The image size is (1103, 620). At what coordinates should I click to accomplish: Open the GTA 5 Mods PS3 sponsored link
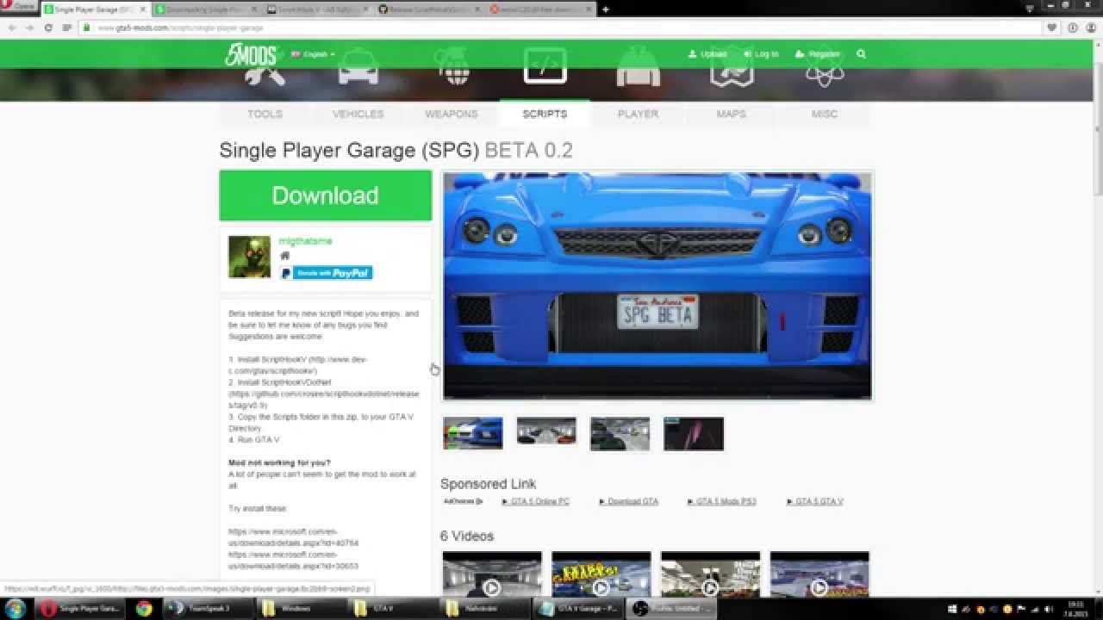coord(722,501)
